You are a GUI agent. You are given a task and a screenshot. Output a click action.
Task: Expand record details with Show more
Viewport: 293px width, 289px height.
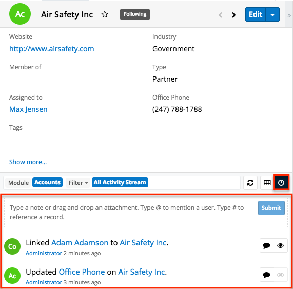[28, 162]
